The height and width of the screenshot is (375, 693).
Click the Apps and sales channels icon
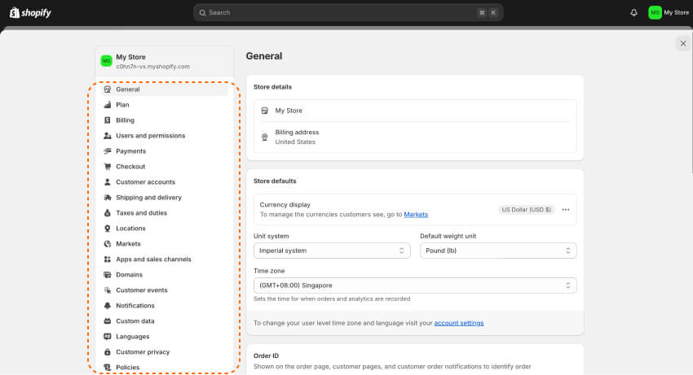click(x=108, y=259)
